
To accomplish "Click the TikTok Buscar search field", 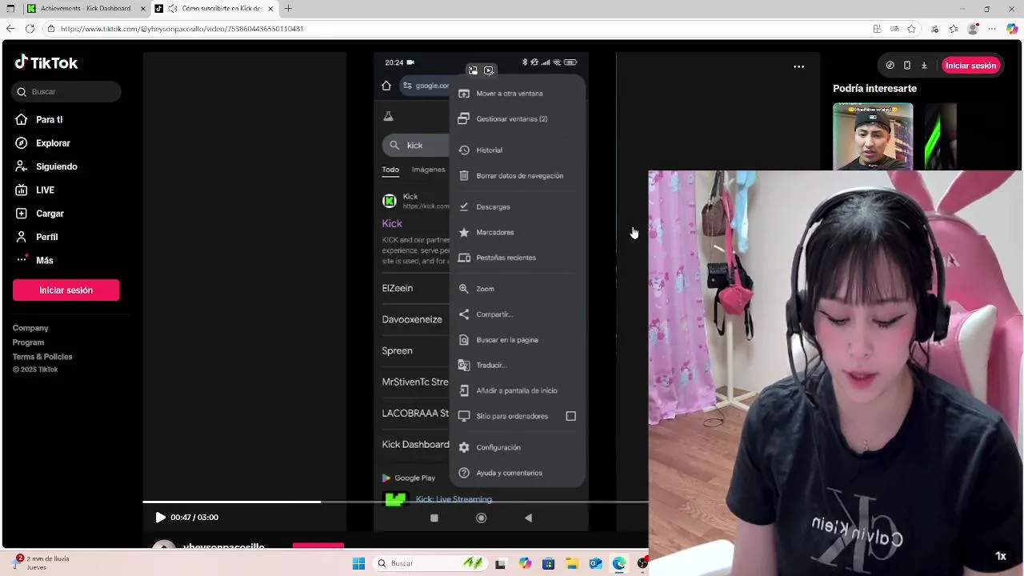I will point(66,92).
